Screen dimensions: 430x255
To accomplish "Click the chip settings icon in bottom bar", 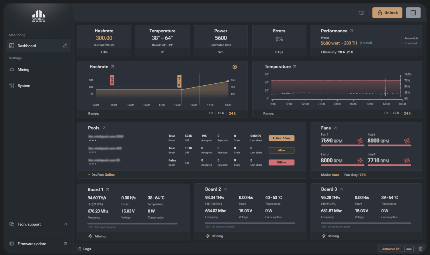I will (421, 249).
